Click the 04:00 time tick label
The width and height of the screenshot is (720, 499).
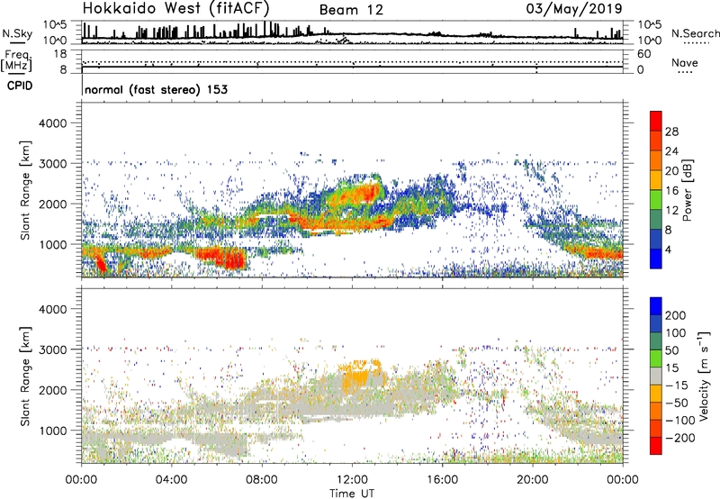pos(171,480)
